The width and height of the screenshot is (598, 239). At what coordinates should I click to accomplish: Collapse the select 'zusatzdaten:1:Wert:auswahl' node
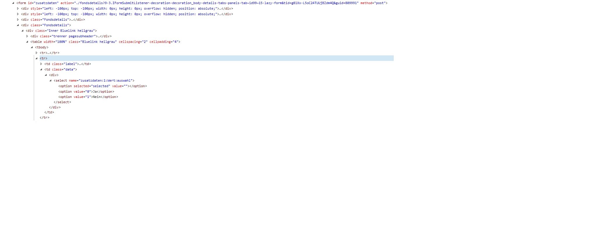pyautogui.click(x=50, y=80)
